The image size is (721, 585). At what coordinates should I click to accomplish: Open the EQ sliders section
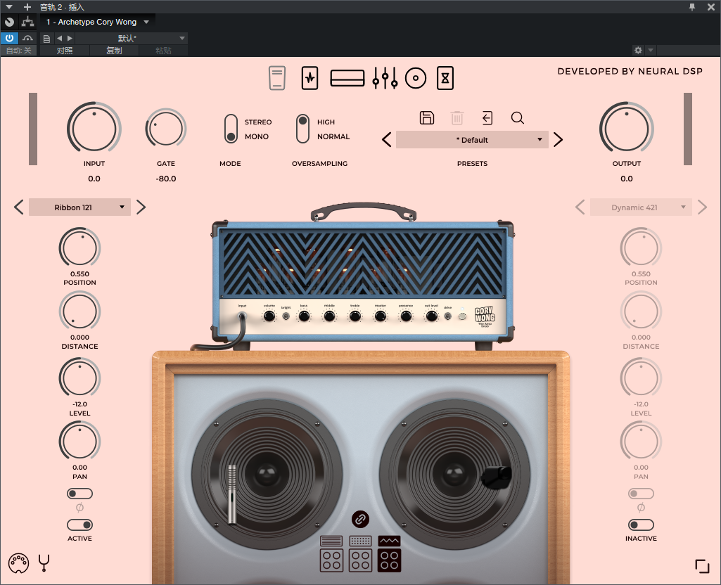(385, 78)
